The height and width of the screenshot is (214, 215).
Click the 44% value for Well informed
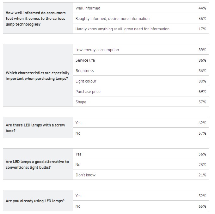202,8
